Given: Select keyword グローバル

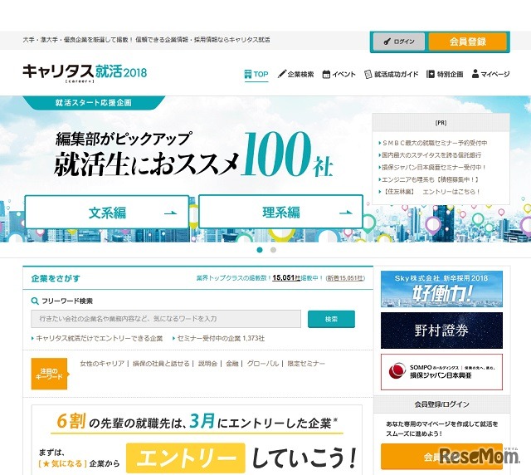Looking at the screenshot, I should 263,364.
